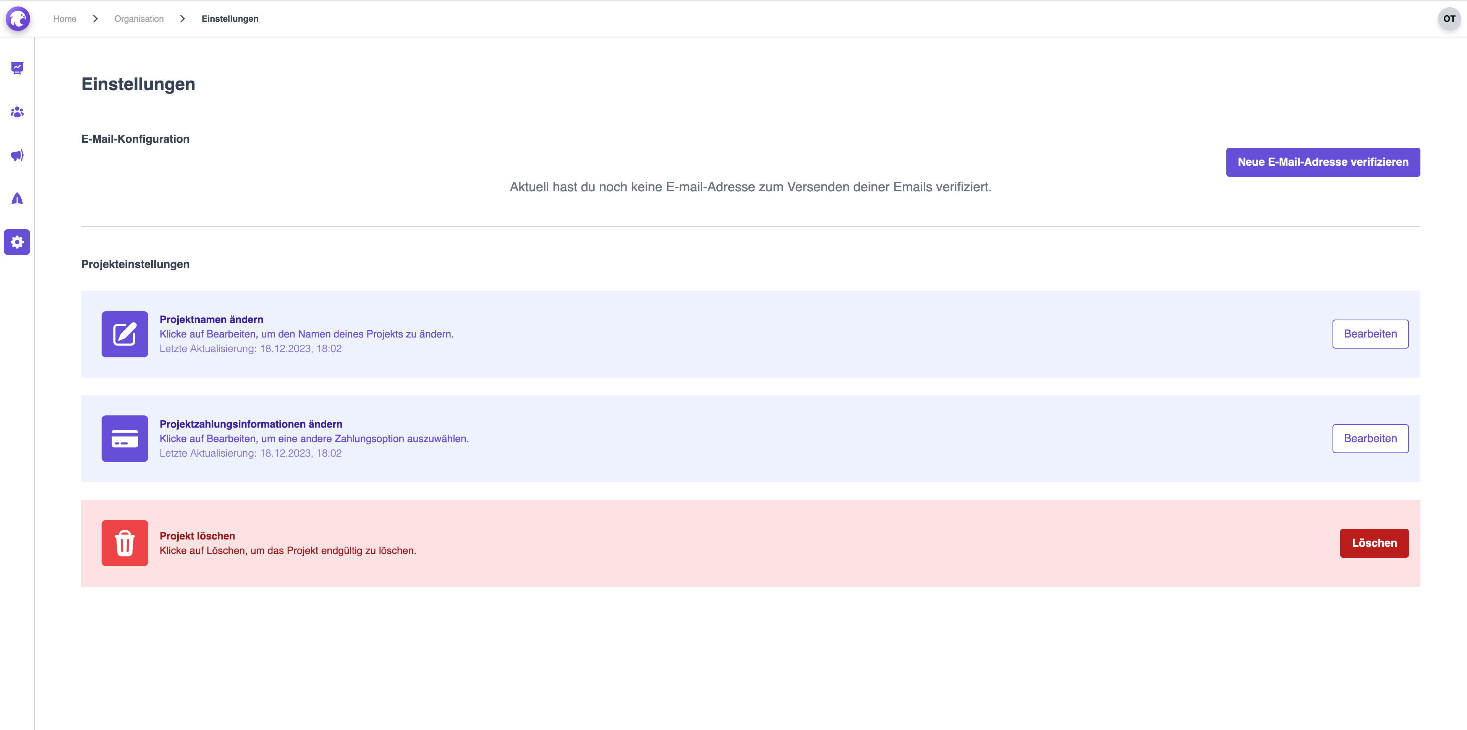Click 'Klicke auf Löschen' description text
The height and width of the screenshot is (730, 1467).
point(288,551)
